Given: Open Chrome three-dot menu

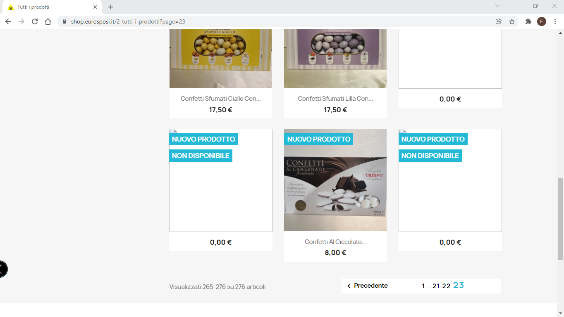Looking at the screenshot, I should 555,21.
